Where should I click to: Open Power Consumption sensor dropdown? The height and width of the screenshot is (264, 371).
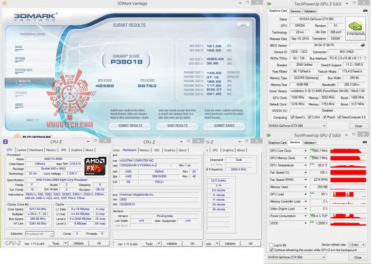click(306, 216)
